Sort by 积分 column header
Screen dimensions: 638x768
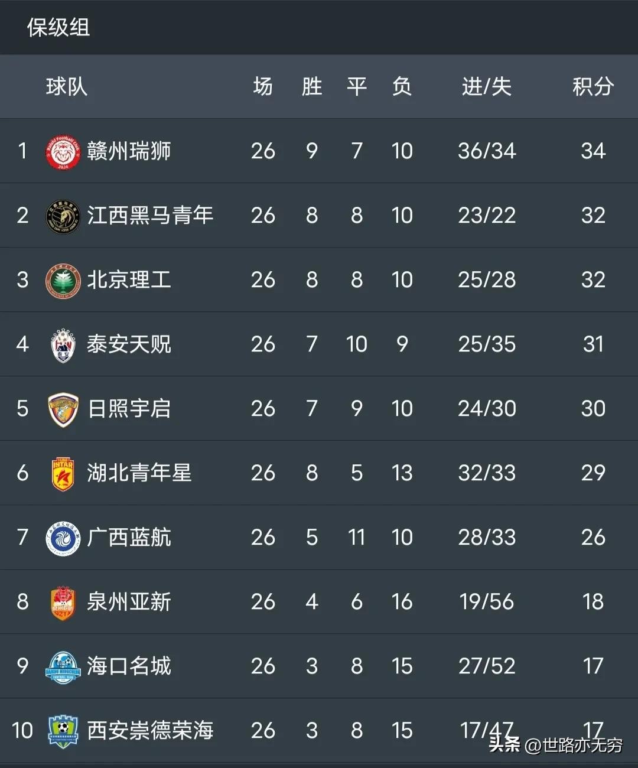point(593,87)
